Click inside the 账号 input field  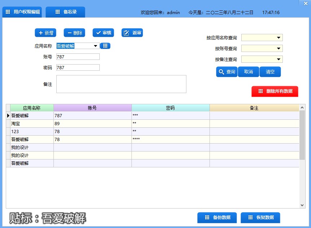click(78, 57)
